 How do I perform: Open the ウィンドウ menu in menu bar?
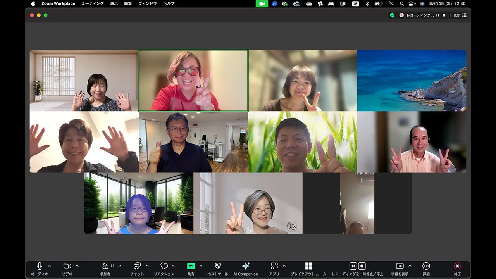click(147, 3)
